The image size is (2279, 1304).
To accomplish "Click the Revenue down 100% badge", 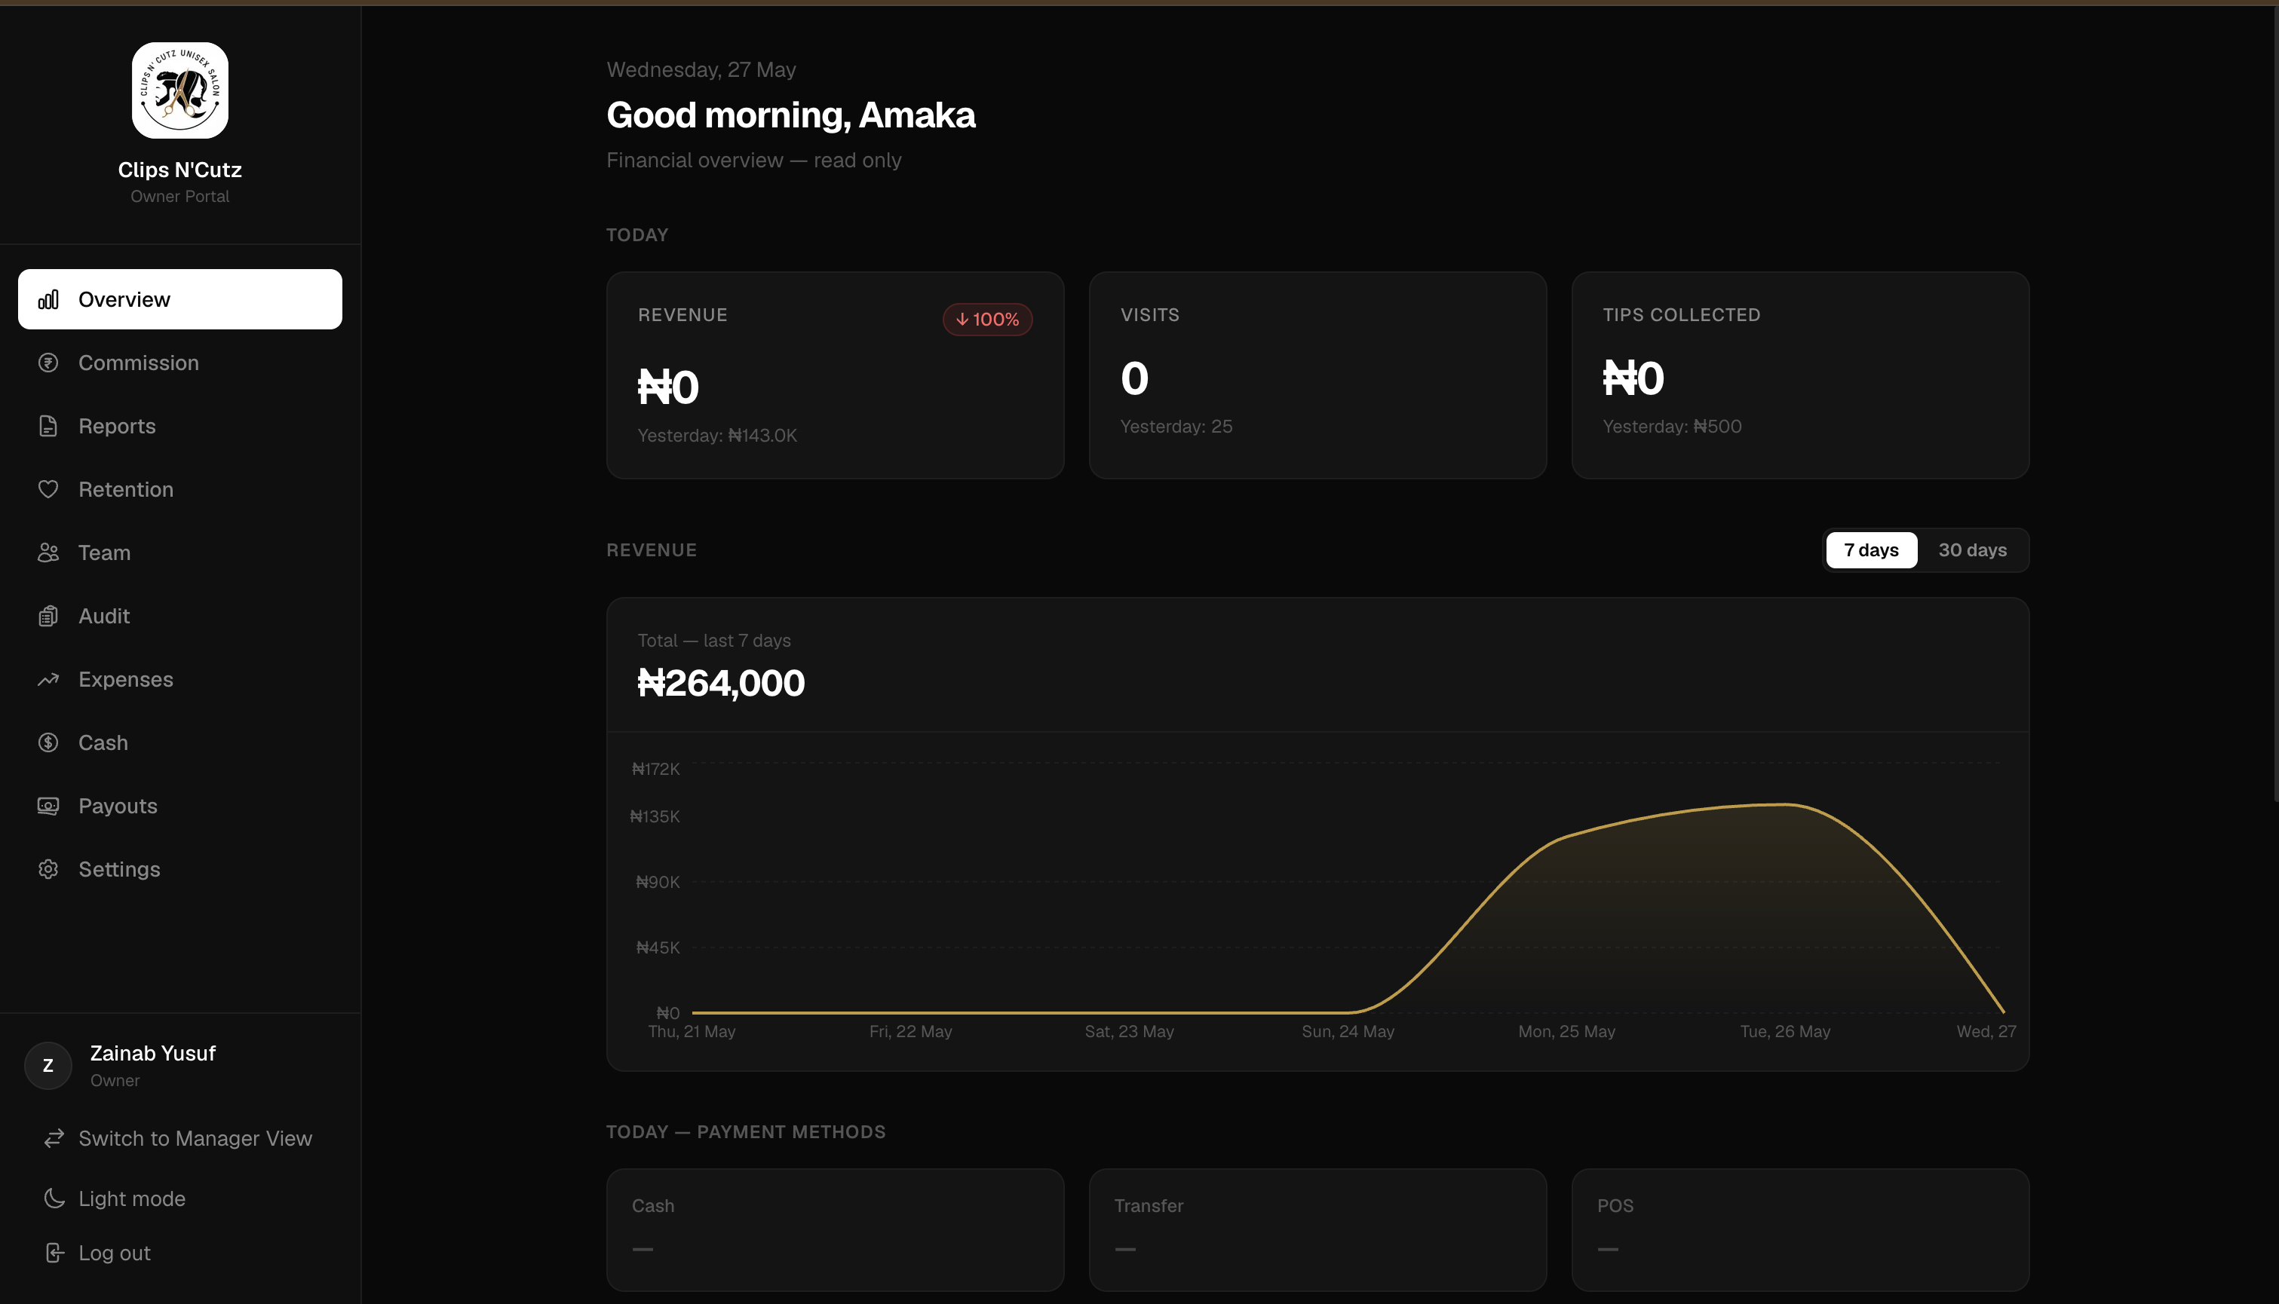I will tap(987, 320).
